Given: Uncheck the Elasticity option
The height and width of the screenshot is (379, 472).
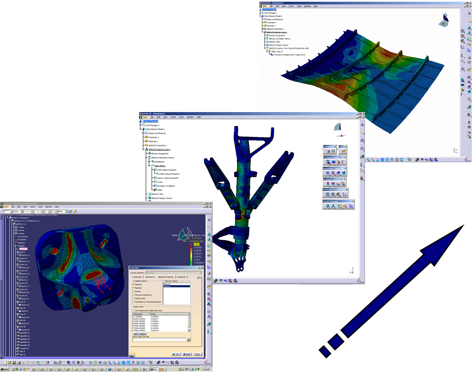Looking at the screenshot, I should [133, 285].
